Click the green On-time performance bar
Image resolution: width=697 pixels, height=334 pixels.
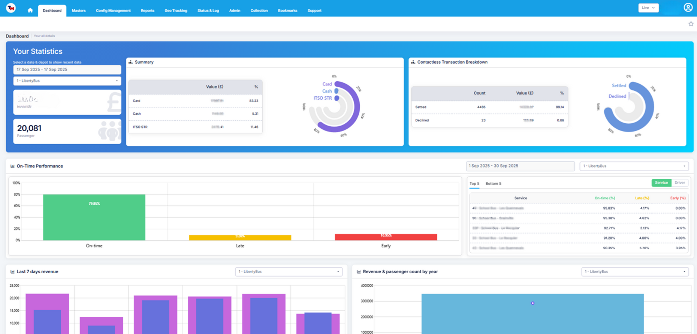point(94,217)
